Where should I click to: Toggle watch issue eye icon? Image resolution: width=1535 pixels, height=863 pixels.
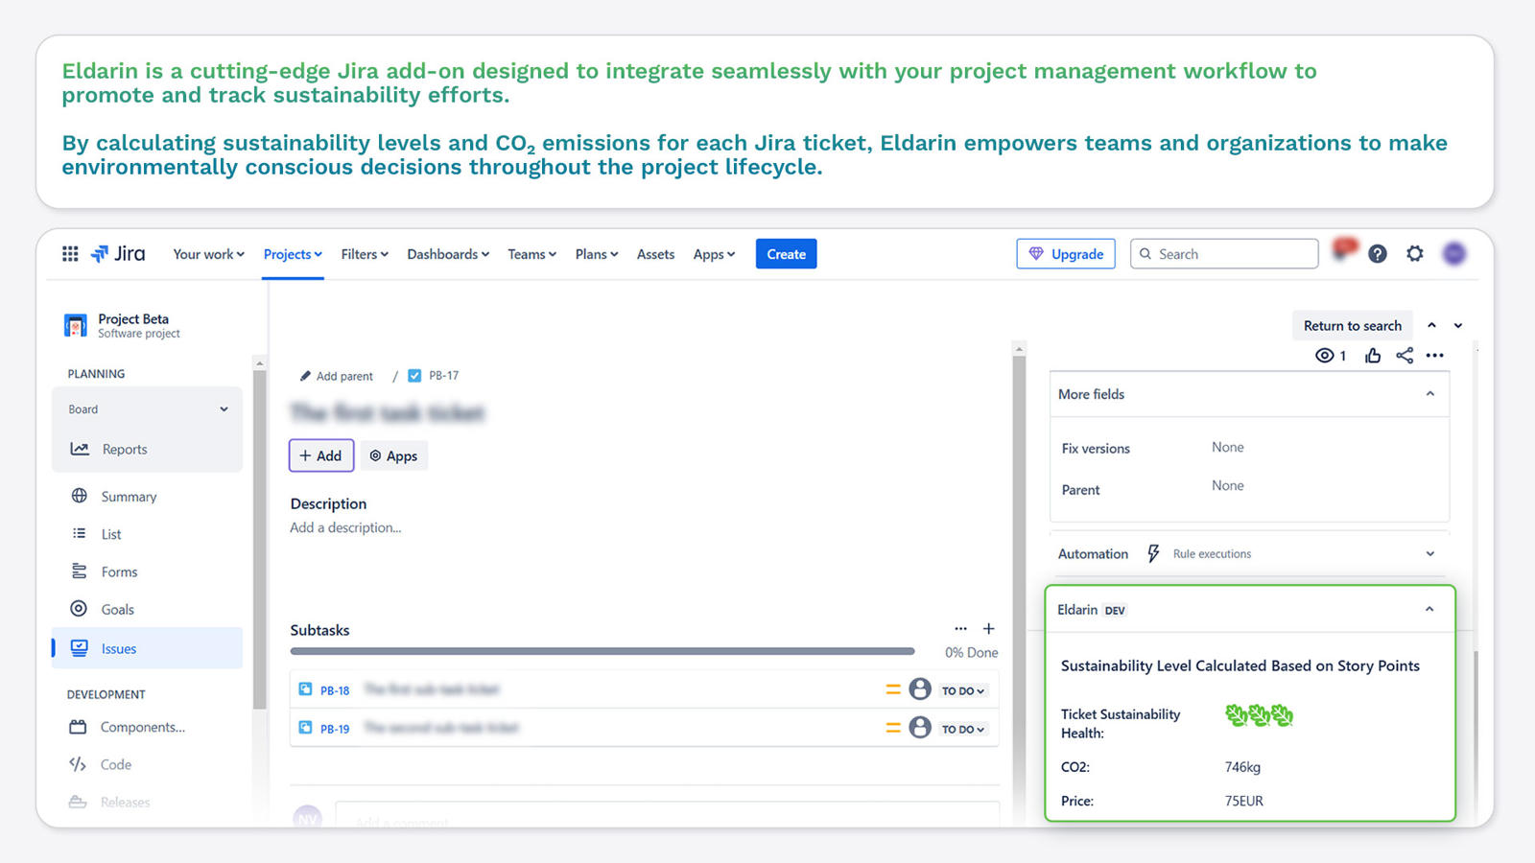(x=1325, y=356)
